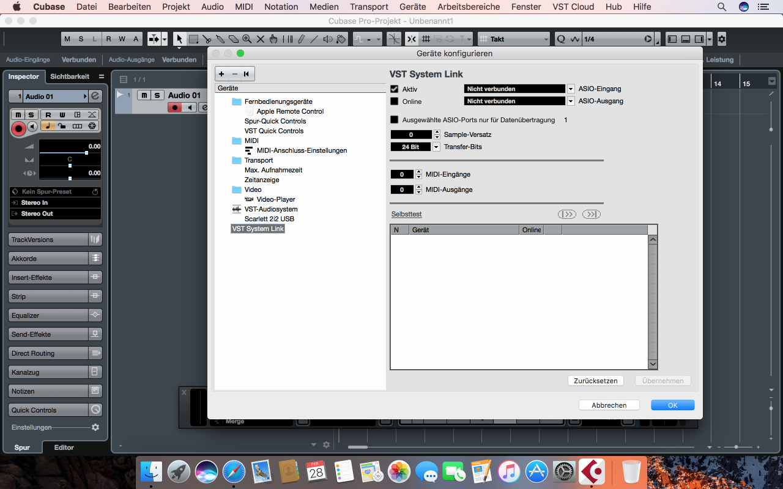Open Safari from the Dock
The width and height of the screenshot is (783, 489).
234,472
